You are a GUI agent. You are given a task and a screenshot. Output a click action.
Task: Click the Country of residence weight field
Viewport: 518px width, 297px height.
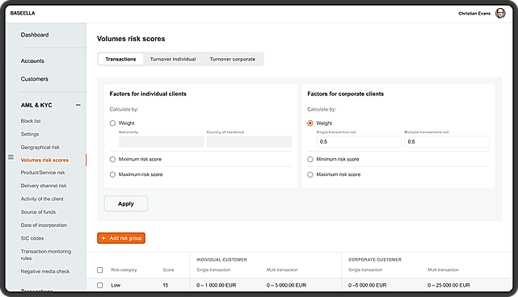[249, 141]
